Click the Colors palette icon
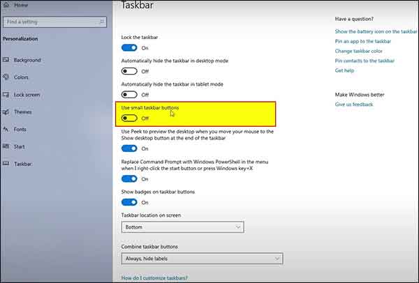 pos(6,77)
